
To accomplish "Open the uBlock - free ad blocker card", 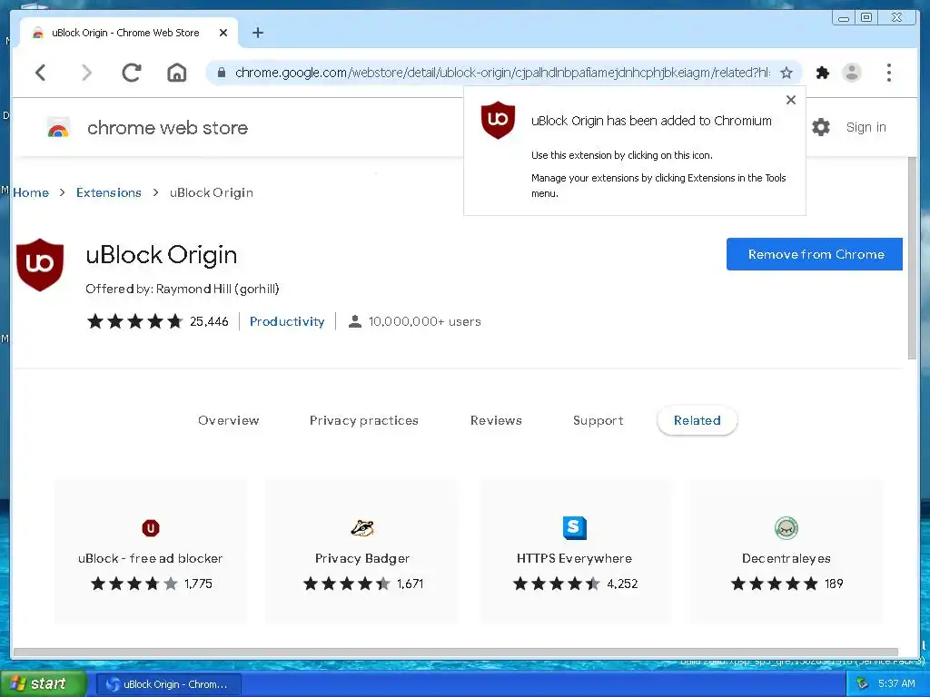I will pyautogui.click(x=151, y=553).
